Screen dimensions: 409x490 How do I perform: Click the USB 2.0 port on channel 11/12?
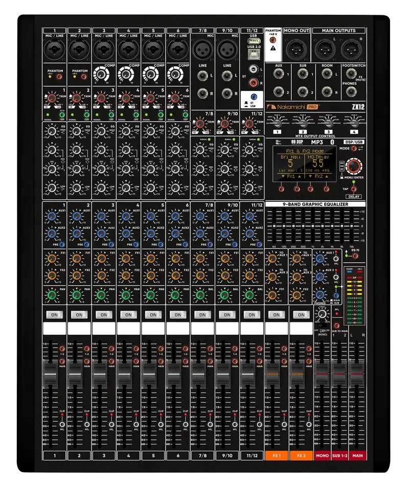coord(254,54)
